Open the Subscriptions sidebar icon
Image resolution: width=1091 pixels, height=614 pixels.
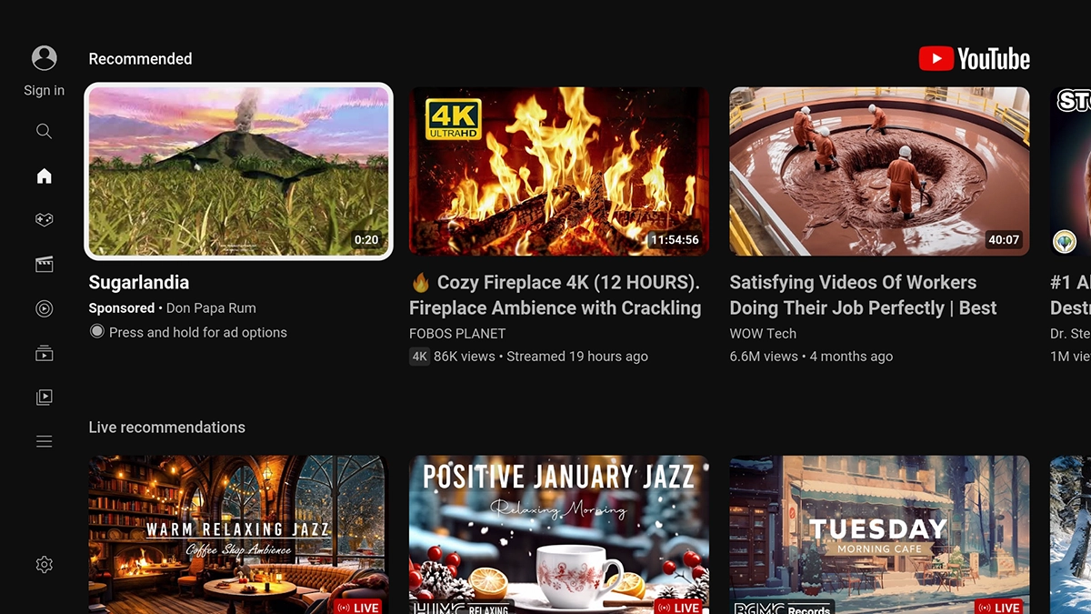coord(44,353)
